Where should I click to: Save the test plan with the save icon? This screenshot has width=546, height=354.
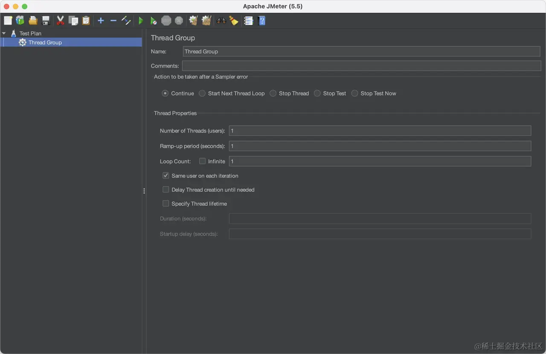[x=45, y=20]
